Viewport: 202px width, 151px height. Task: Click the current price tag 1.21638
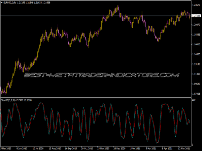[196, 16]
